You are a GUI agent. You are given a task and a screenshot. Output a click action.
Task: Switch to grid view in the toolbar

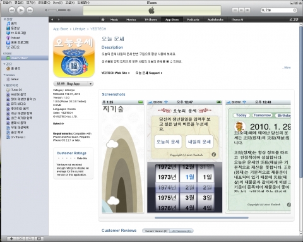(x=241, y=10)
